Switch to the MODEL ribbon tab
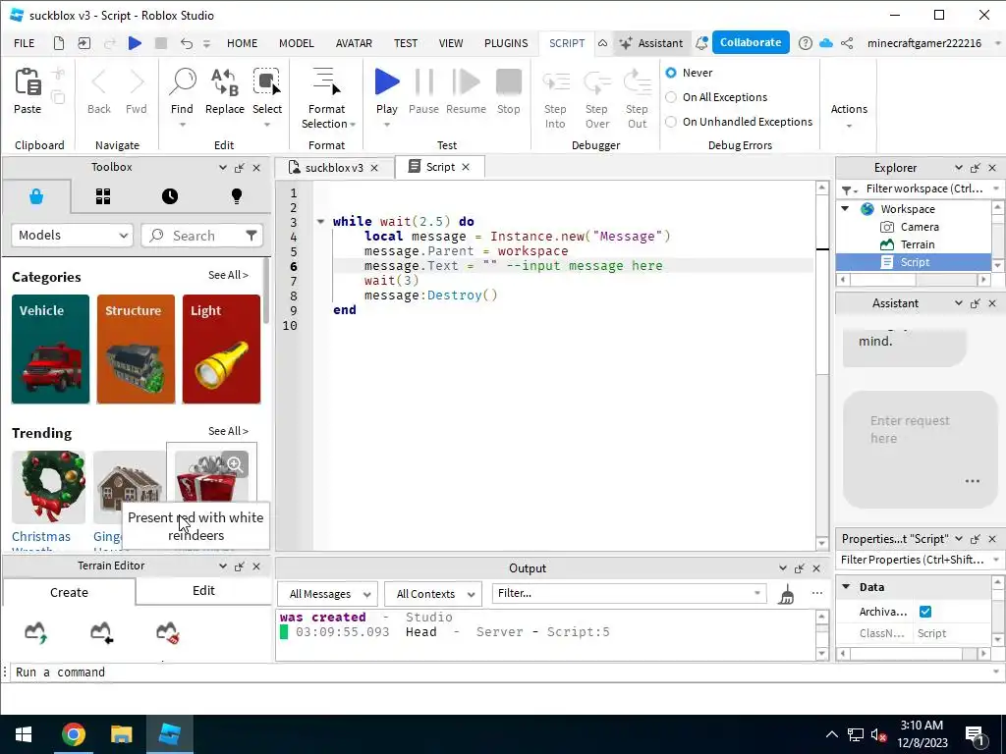The width and height of the screenshot is (1006, 754). (x=297, y=43)
